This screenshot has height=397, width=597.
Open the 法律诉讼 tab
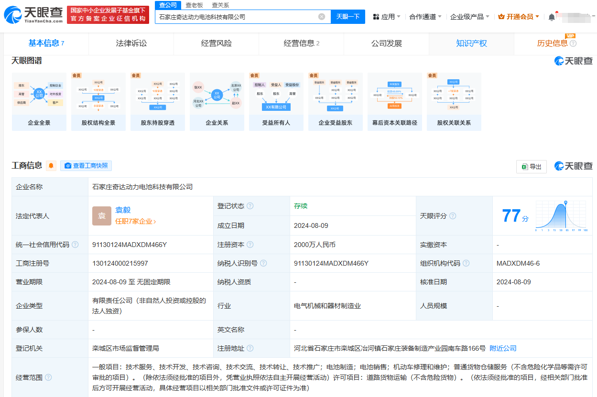[x=131, y=43]
